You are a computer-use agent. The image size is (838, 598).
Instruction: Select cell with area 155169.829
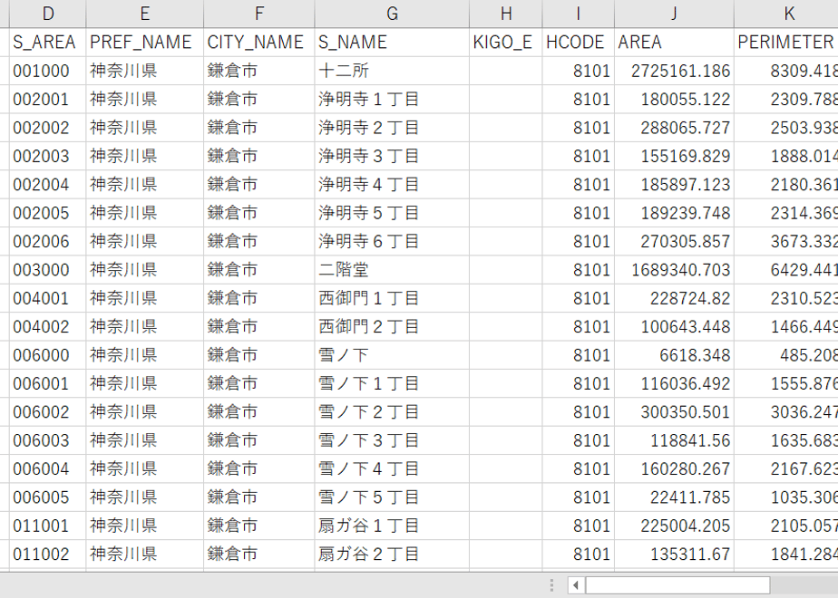pos(675,156)
